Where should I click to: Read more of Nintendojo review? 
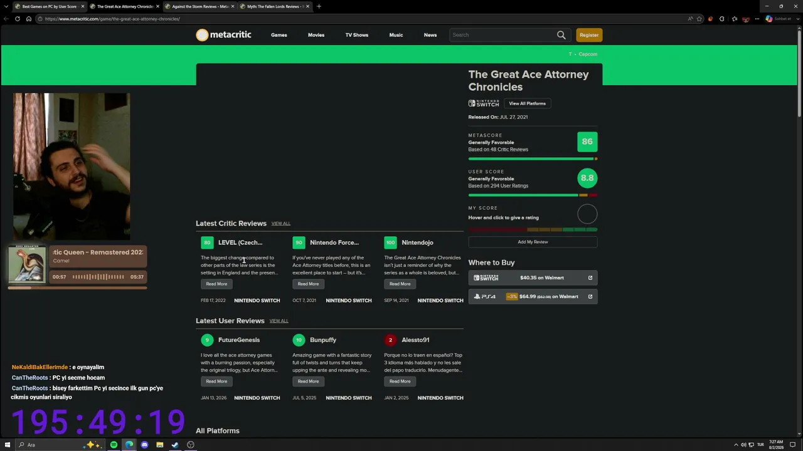(400, 284)
